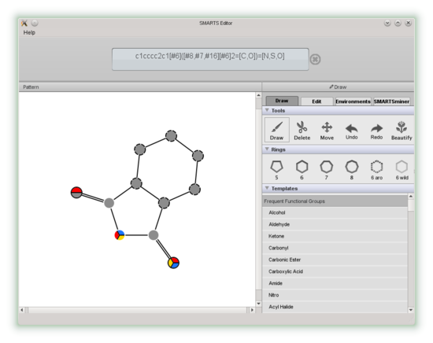Select the Draw brush tool
The width and height of the screenshot is (433, 343).
(x=277, y=130)
